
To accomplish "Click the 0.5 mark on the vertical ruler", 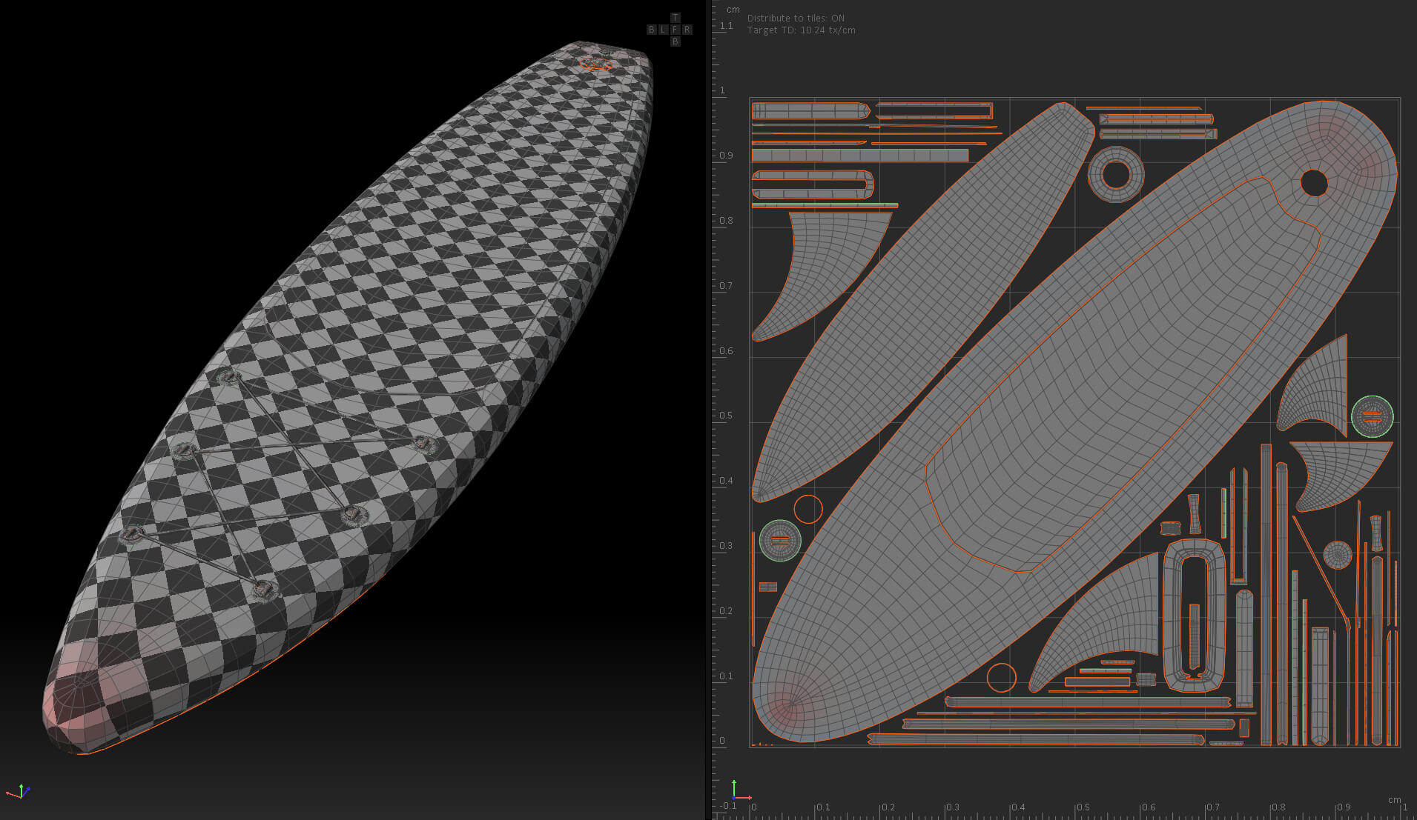I will coord(726,416).
